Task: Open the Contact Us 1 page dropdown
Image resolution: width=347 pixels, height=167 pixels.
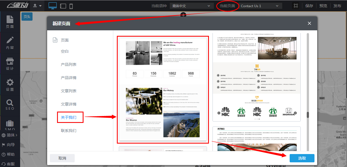Action: tap(260, 6)
